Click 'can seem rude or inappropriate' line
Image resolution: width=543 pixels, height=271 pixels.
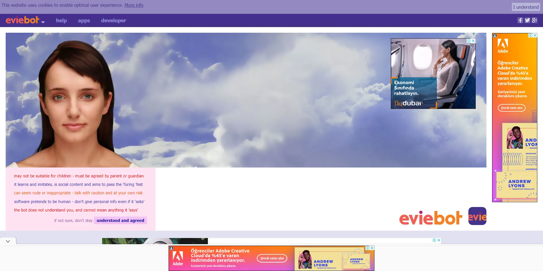(78, 193)
